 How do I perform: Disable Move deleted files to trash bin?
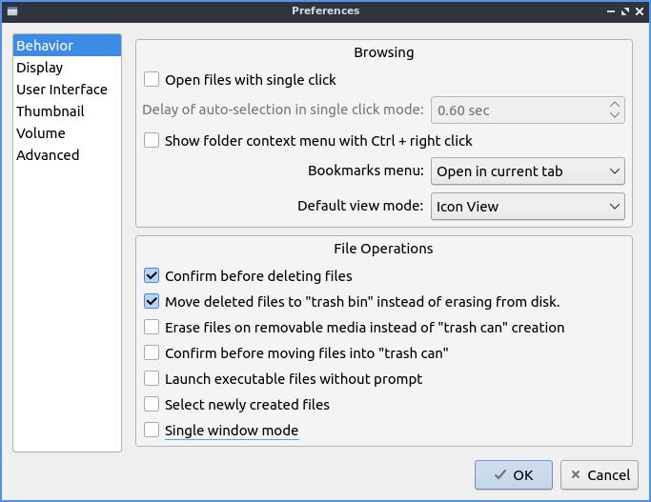(x=152, y=302)
